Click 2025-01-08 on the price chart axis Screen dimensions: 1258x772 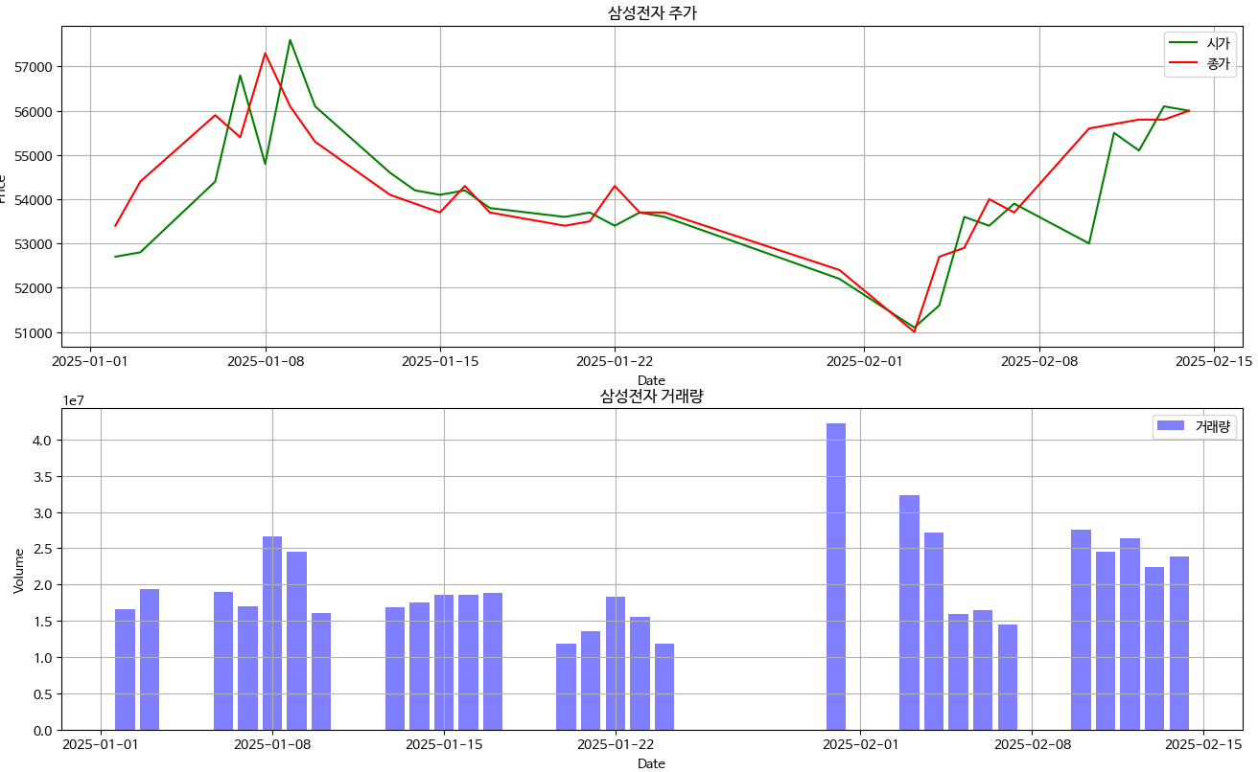click(265, 361)
